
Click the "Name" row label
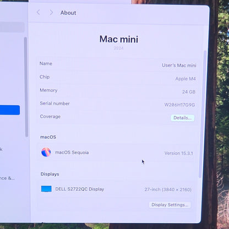[x=46, y=63]
